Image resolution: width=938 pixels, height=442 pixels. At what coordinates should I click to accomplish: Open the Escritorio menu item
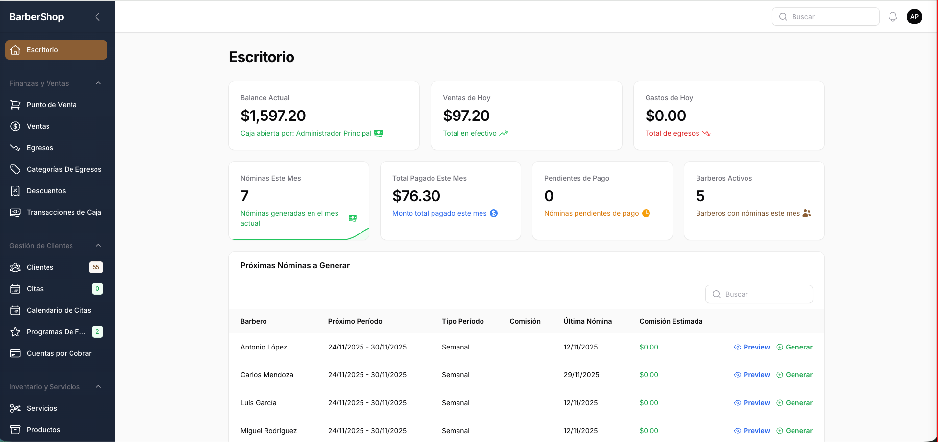pos(56,50)
